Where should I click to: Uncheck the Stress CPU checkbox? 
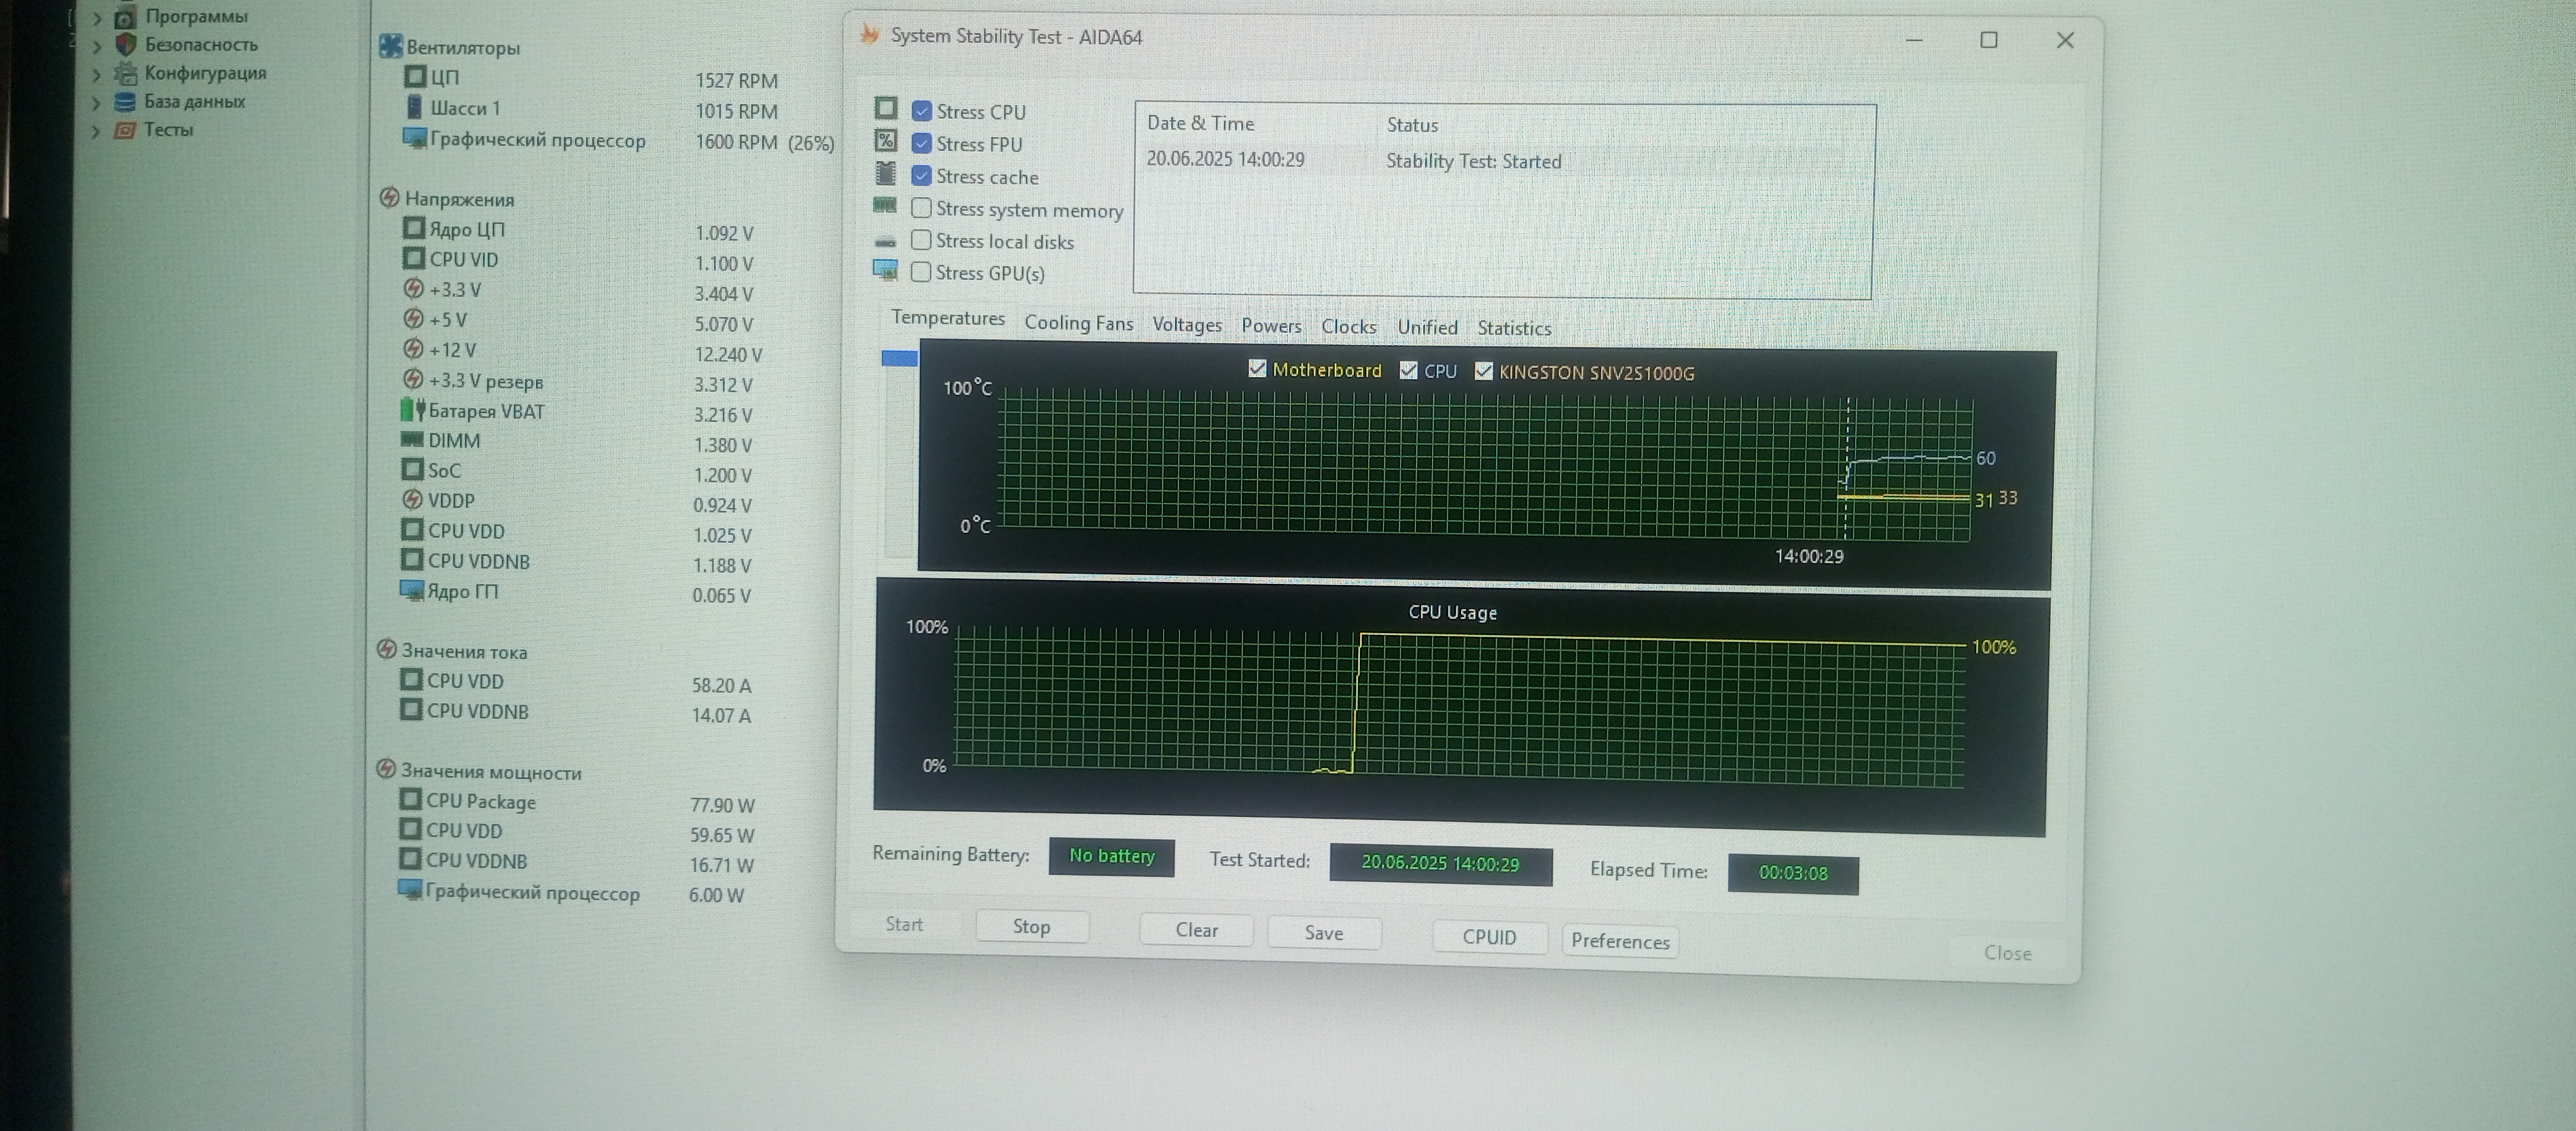click(922, 111)
